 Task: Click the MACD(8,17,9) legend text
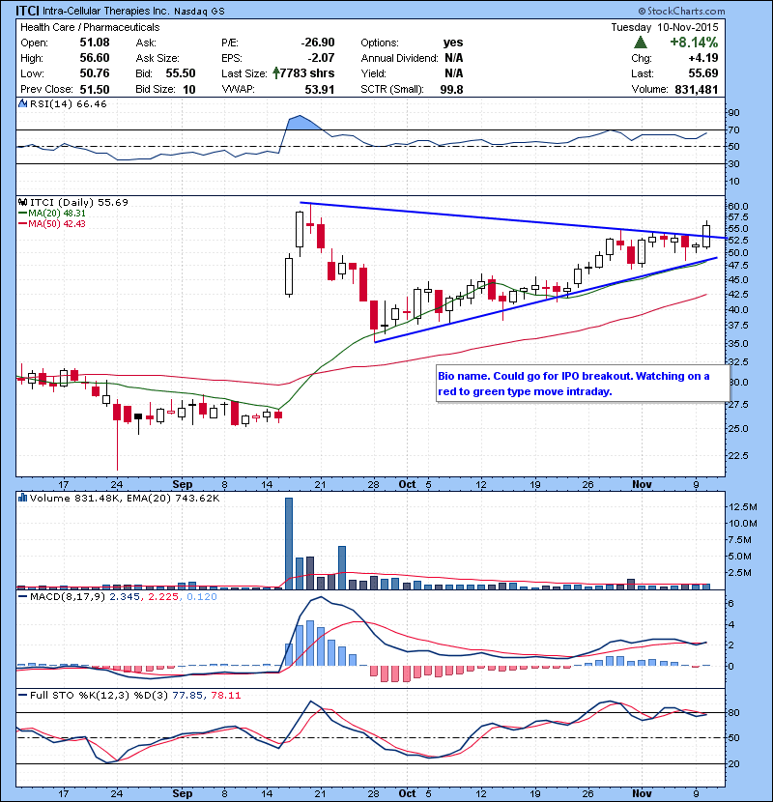tap(68, 596)
